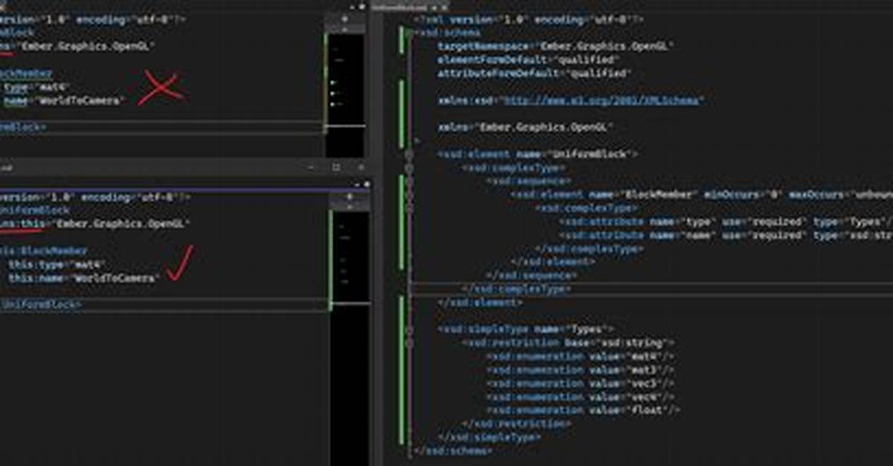Click the enumeration value "float" line
This screenshot has height=466, width=893.
pyautogui.click(x=583, y=410)
